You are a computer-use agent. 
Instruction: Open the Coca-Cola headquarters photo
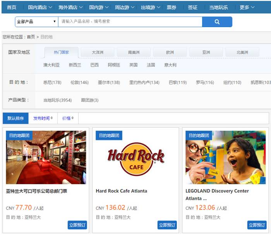[x=46, y=157]
